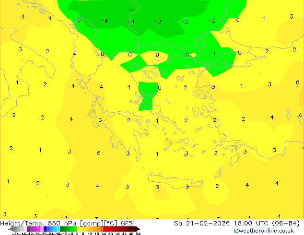Click the '-12' legend label
This screenshot has width=304, height=235.
(x=65, y=234)
